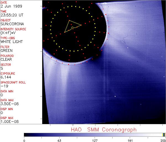Click the 255 label under the colorbar

163,140
